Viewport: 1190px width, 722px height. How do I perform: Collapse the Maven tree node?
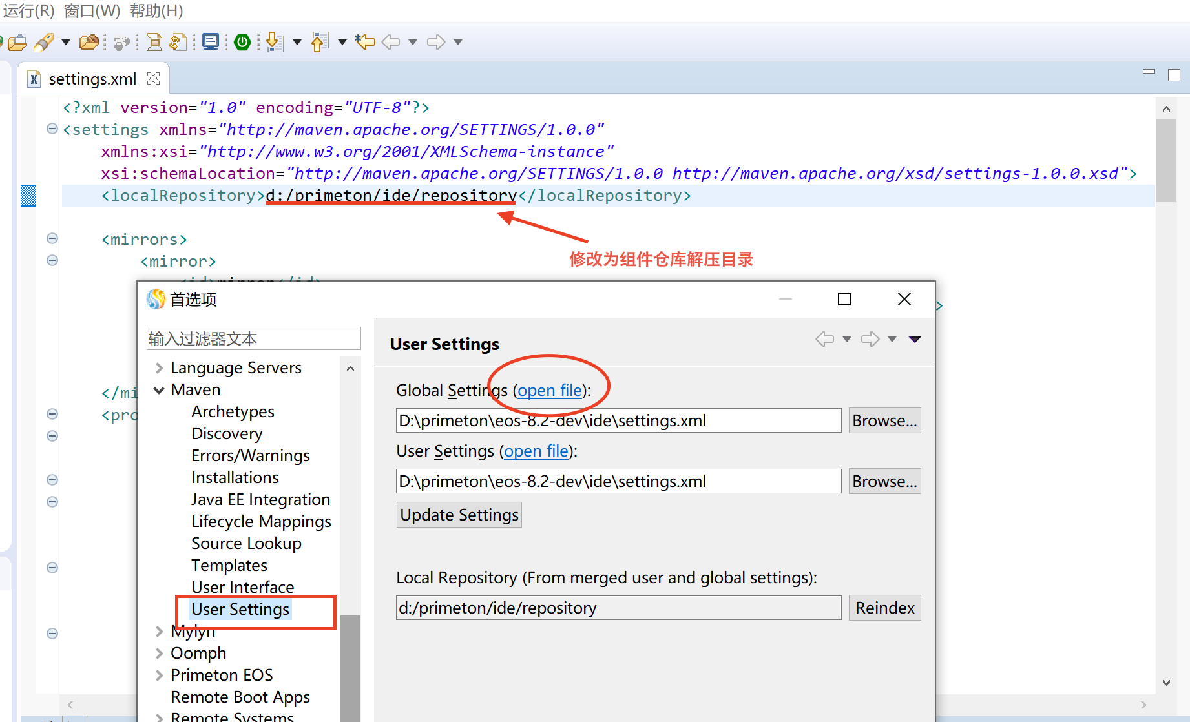tap(159, 390)
